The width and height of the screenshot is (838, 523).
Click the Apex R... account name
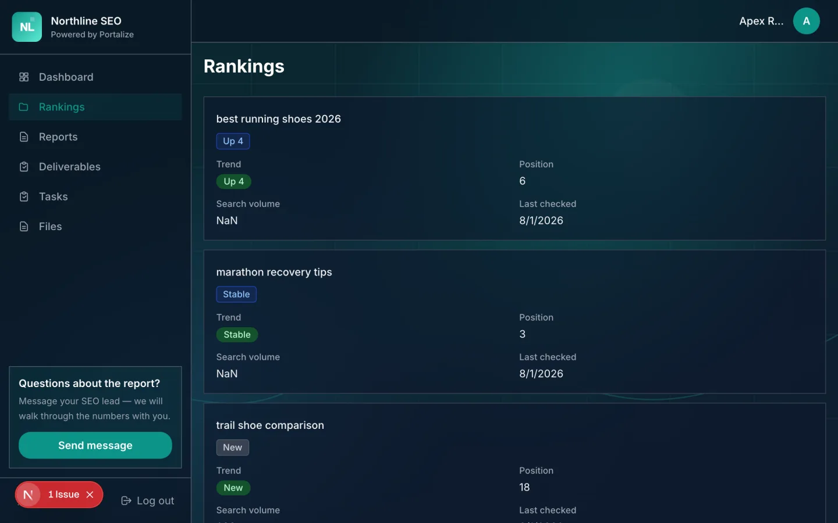761,21
